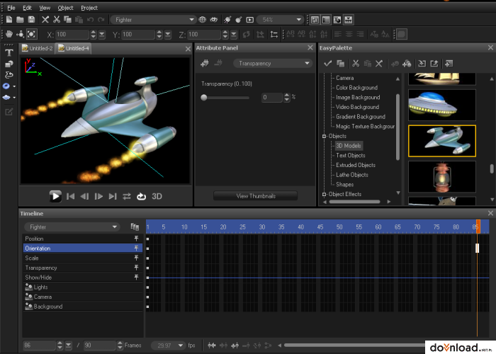
Task: Toggle the 3D display mode button
Action: coord(157,196)
